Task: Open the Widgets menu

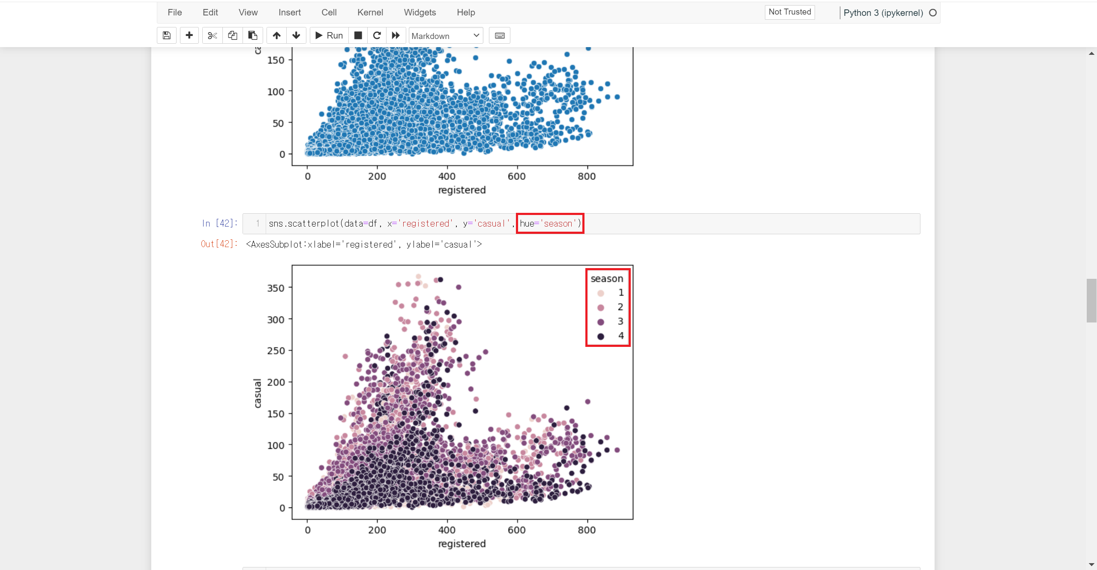Action: 420,12
